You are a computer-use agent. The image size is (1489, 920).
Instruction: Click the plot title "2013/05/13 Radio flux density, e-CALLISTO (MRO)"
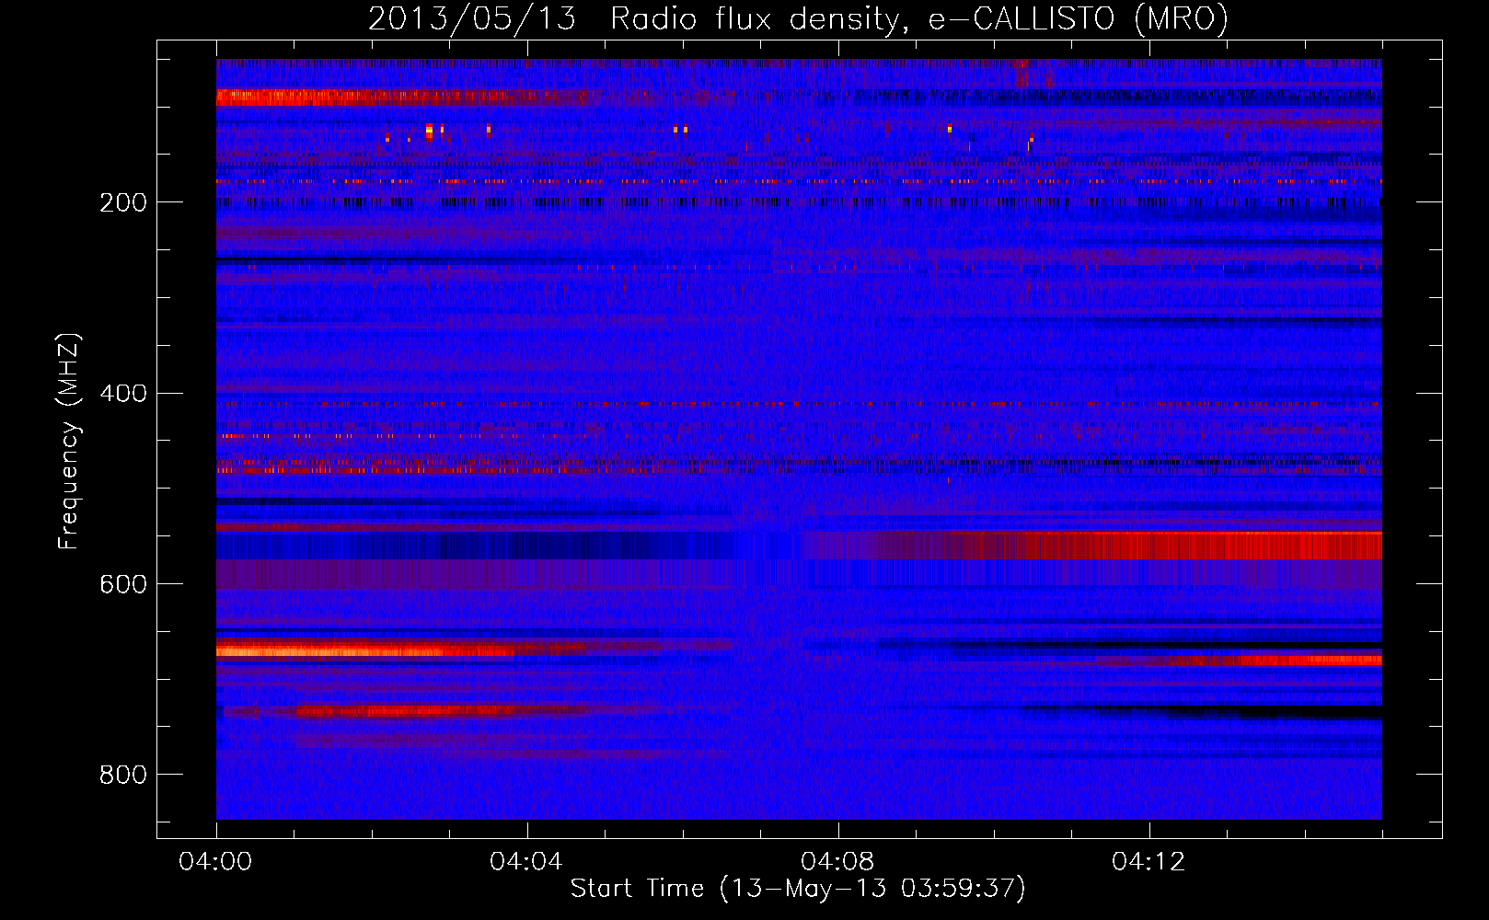798,19
